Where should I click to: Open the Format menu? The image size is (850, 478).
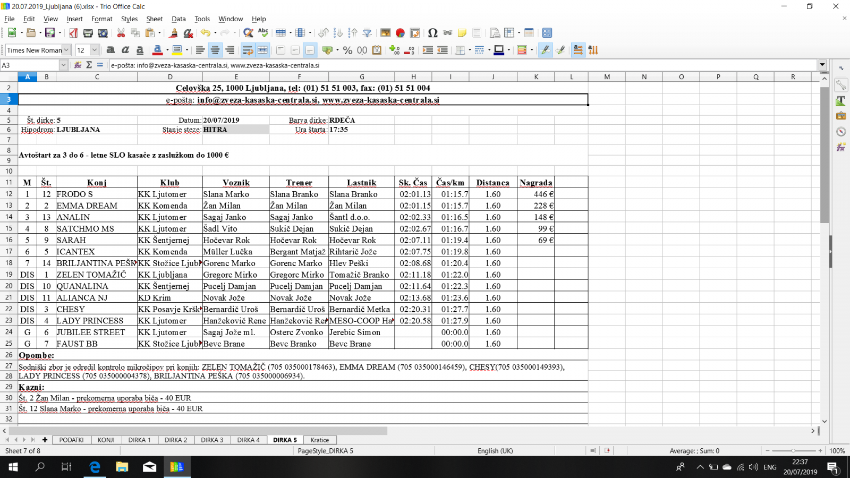pos(101,19)
